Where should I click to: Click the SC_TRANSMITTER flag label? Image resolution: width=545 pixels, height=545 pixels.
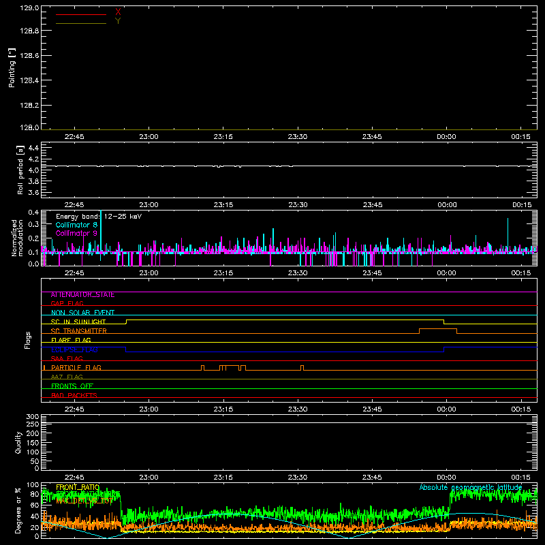tap(79, 331)
